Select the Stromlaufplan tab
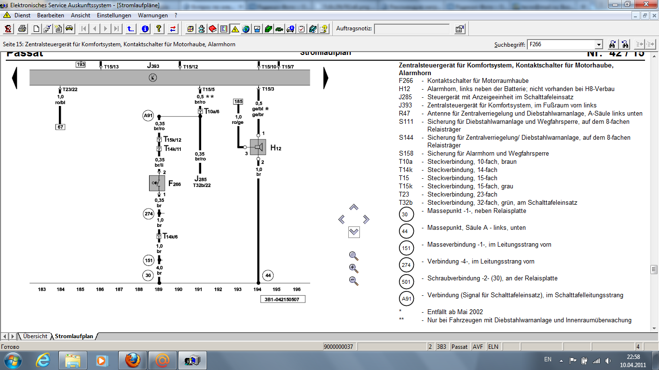Screen dimensions: 659x370 click(x=75, y=336)
